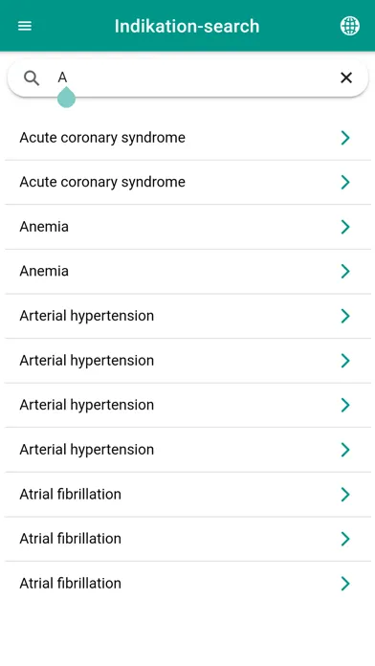
Task: Tap chevron on second Atrial fibrillation
Action: (x=345, y=539)
